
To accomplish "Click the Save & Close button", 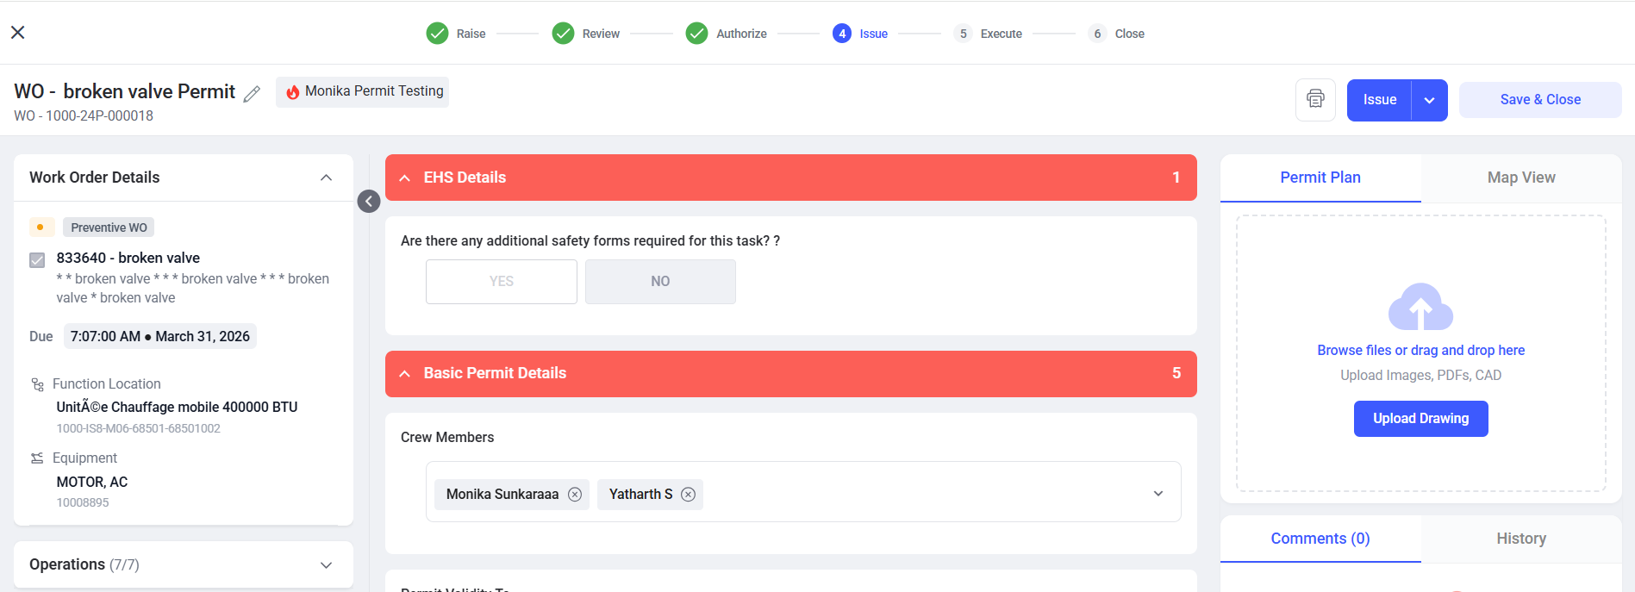I will [1540, 100].
